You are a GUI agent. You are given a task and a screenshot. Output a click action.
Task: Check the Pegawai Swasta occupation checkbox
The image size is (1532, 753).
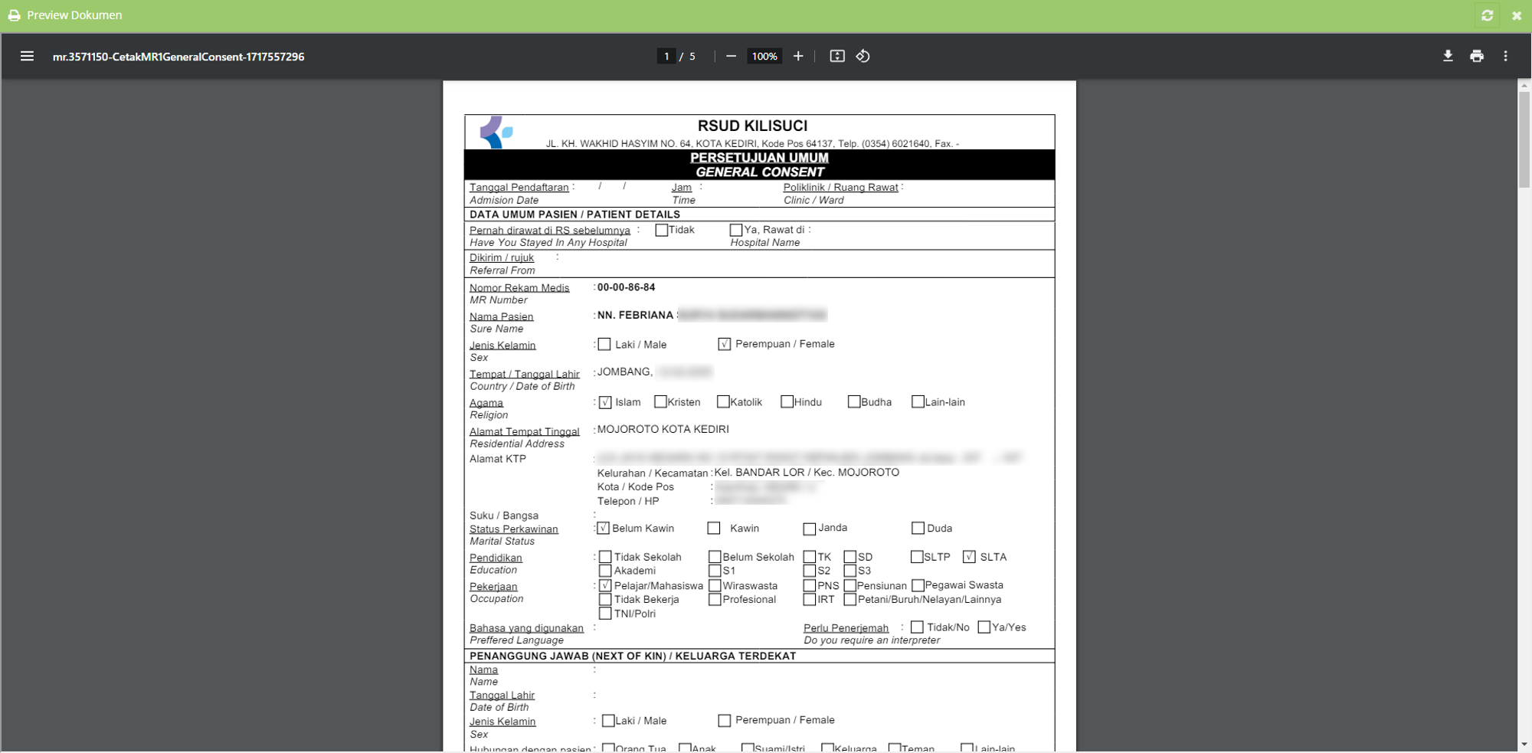click(918, 586)
